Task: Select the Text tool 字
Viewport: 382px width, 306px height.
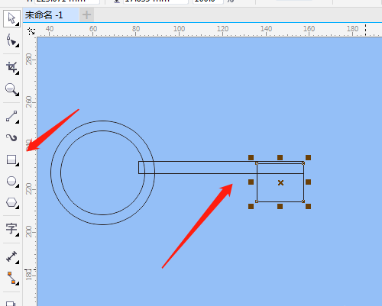Action: pyautogui.click(x=11, y=229)
